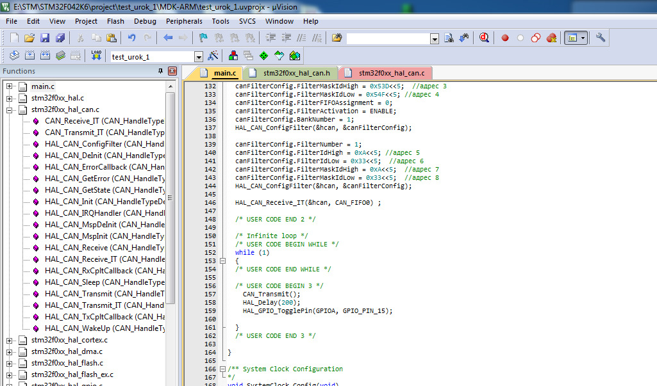
Task: Open the Peripherals menu
Action: tap(184, 21)
